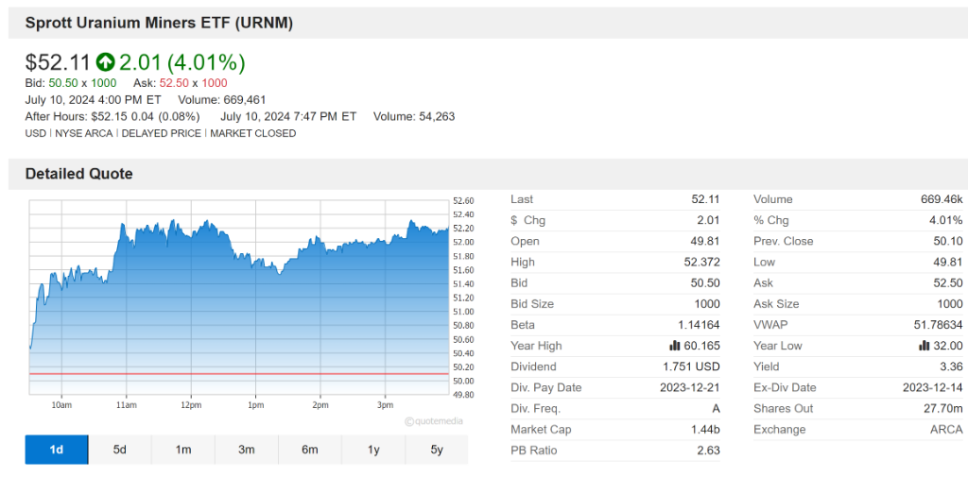This screenshot has height=477, width=968.
Task: Click the Market Cap value 1.44b
Action: coord(704,430)
